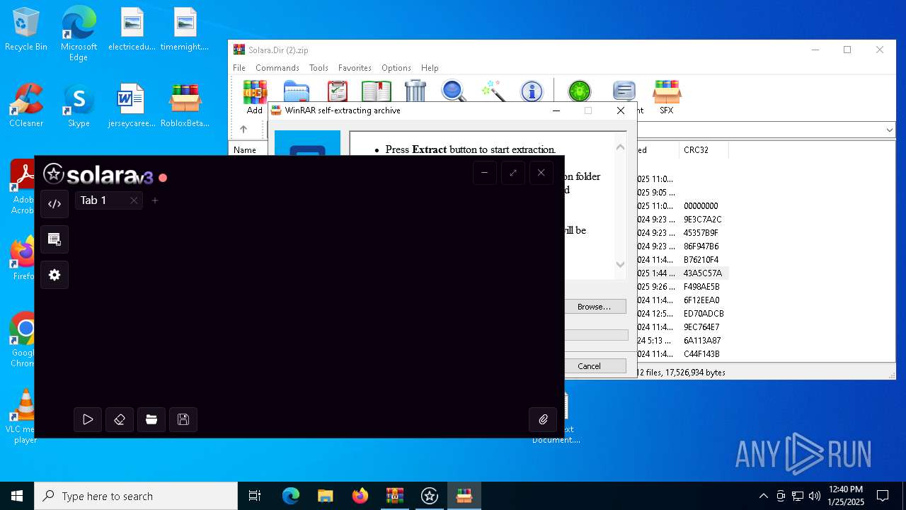Open the notification center
Viewport: 906px width, 510px height.
click(883, 496)
